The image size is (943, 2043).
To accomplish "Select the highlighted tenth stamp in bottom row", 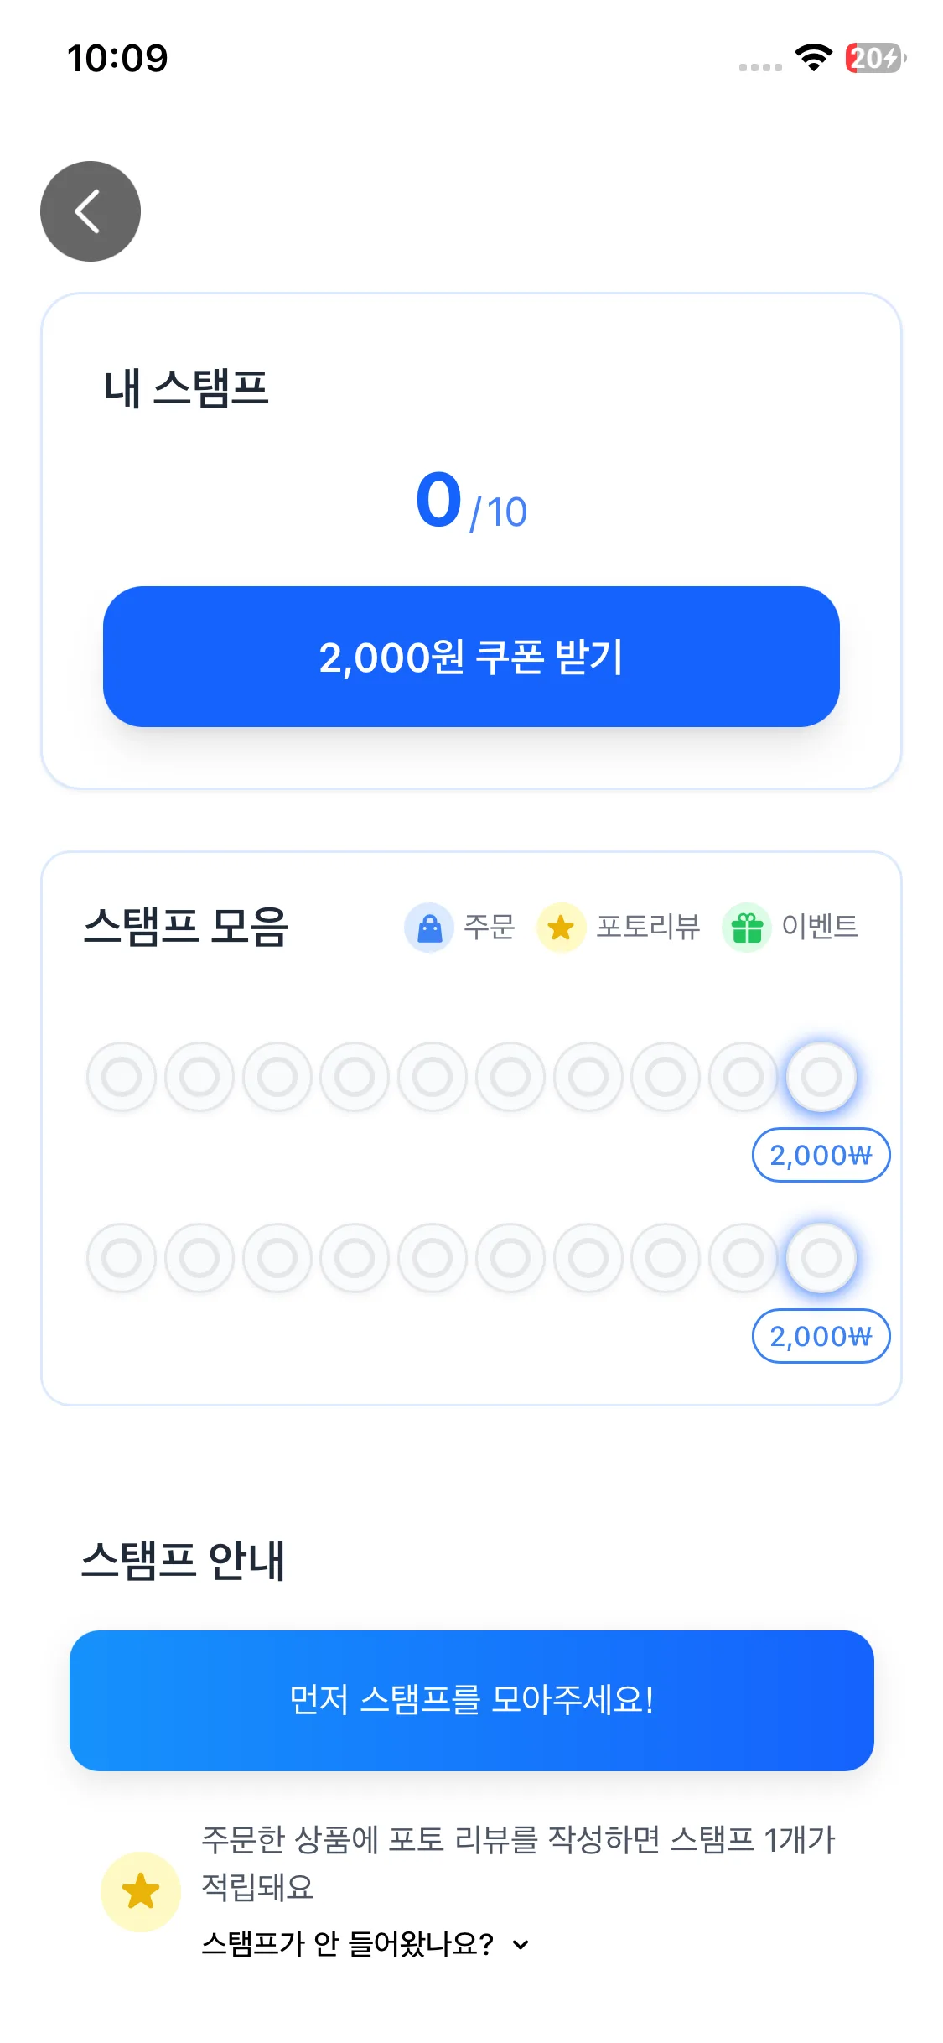I will coord(821,1258).
